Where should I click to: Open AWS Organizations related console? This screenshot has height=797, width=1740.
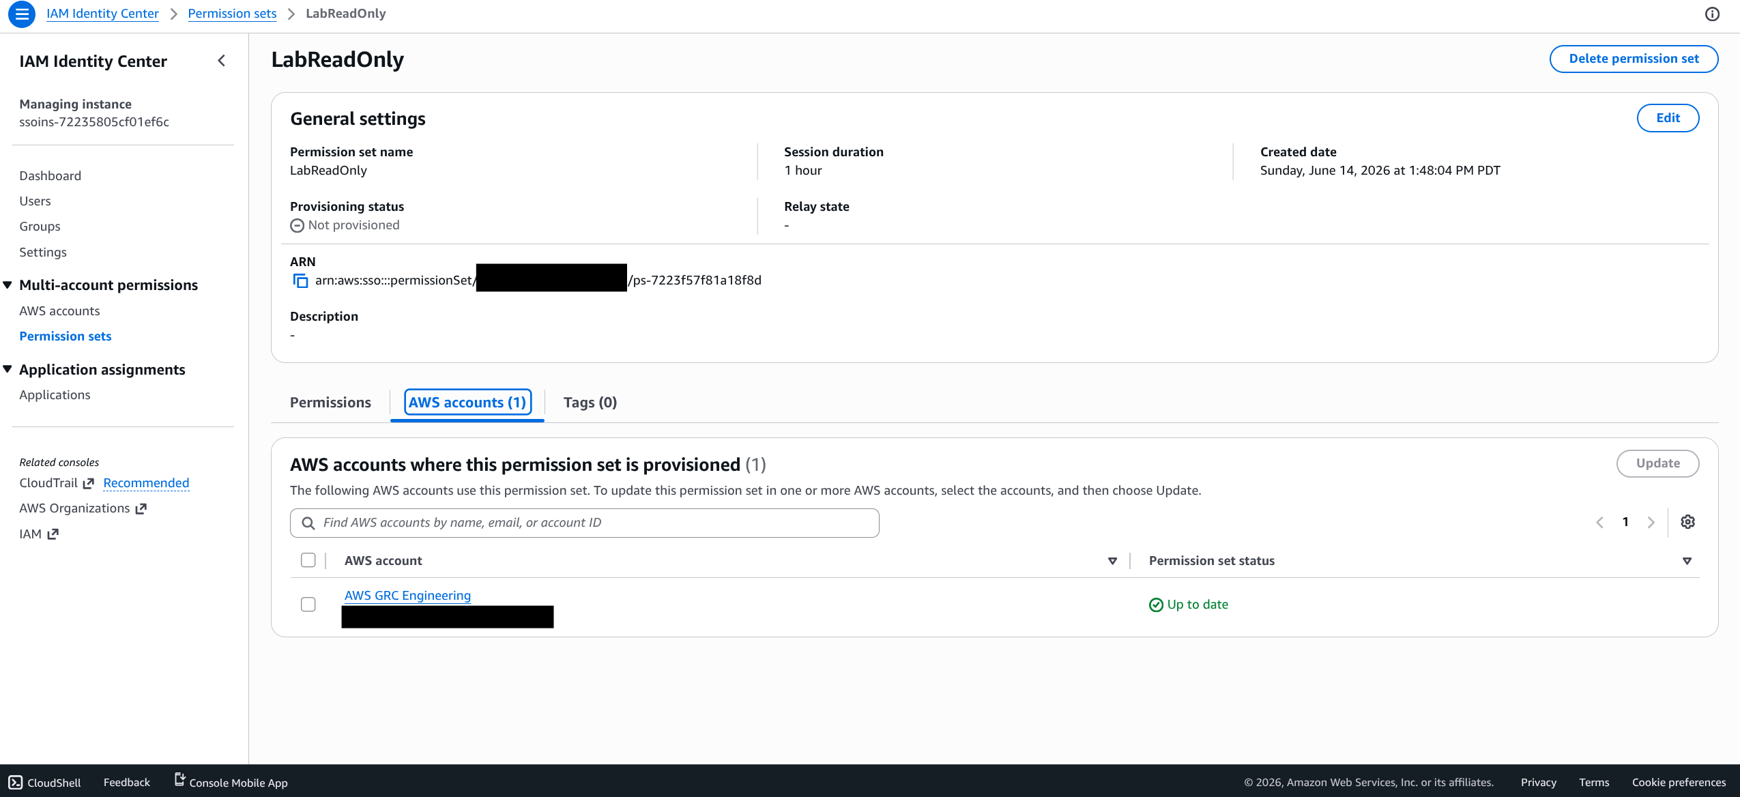(x=83, y=508)
